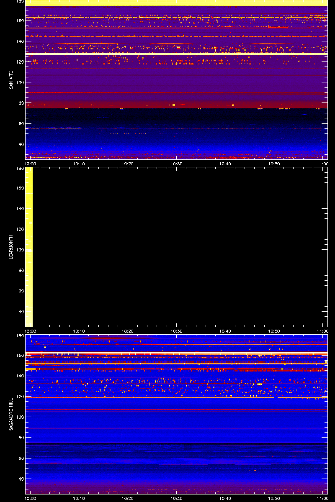This screenshot has height=502, width=335.
Task: Click the SAN VITO axis label
Action: point(12,79)
